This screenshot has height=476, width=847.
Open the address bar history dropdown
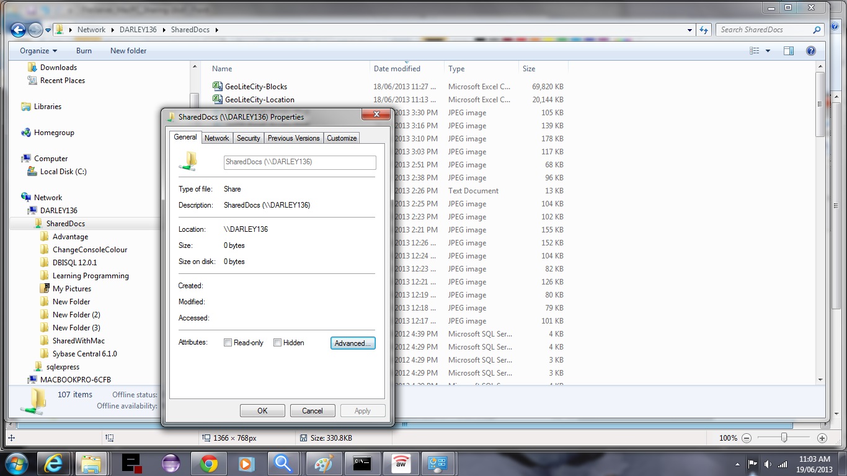690,30
